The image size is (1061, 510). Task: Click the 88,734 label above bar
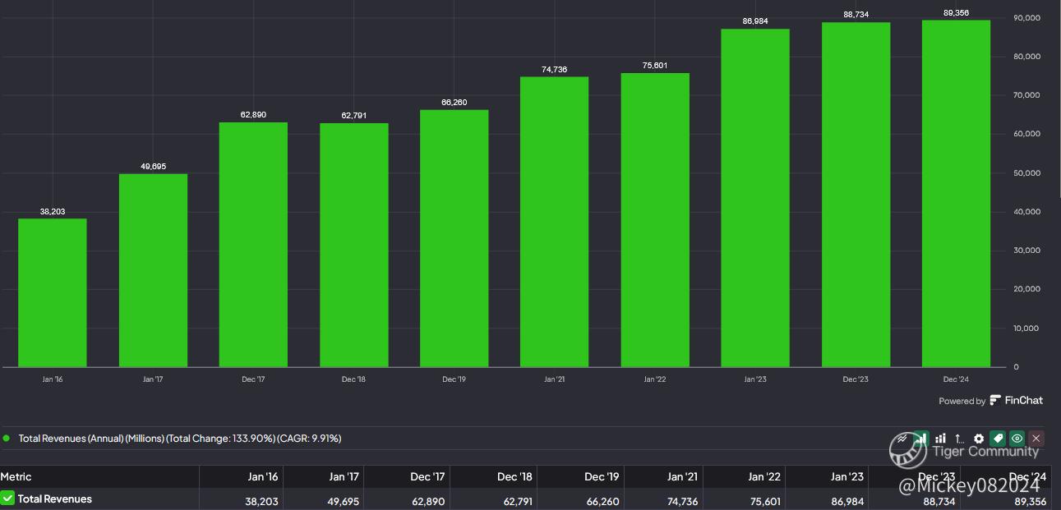[x=856, y=15]
